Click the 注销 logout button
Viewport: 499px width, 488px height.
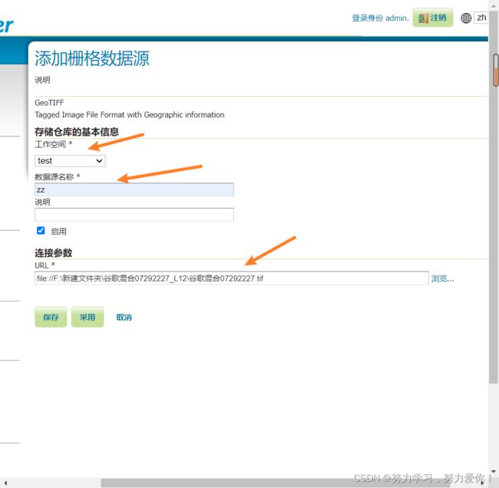433,18
